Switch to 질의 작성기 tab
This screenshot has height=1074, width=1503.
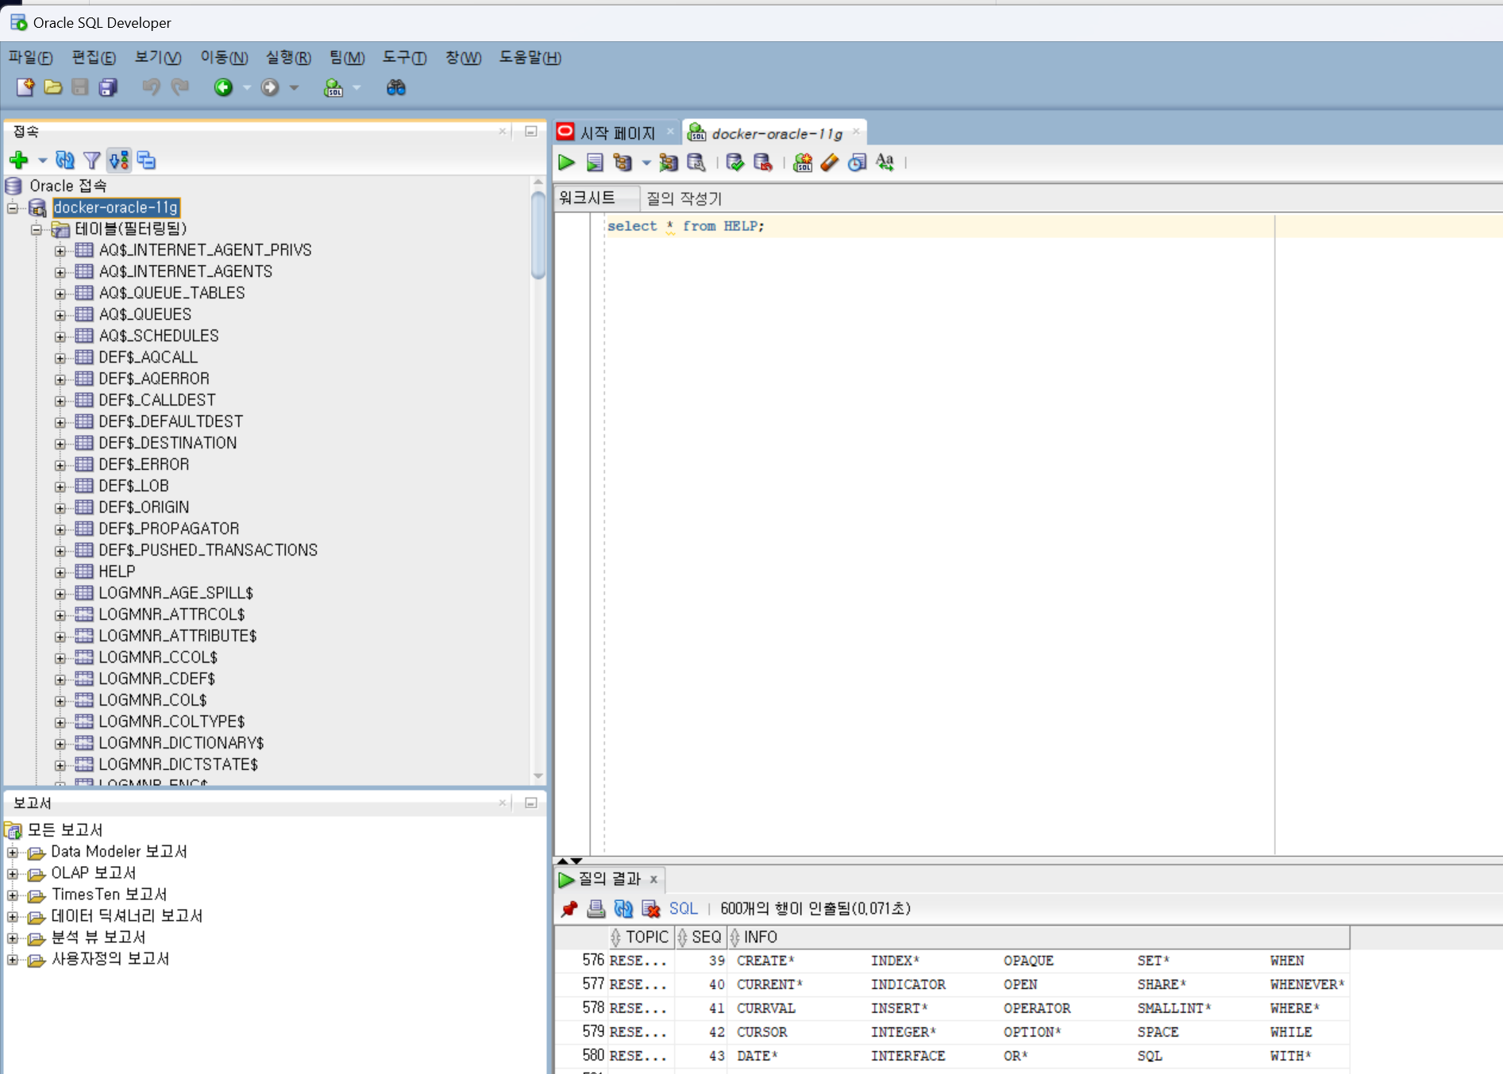tap(684, 198)
